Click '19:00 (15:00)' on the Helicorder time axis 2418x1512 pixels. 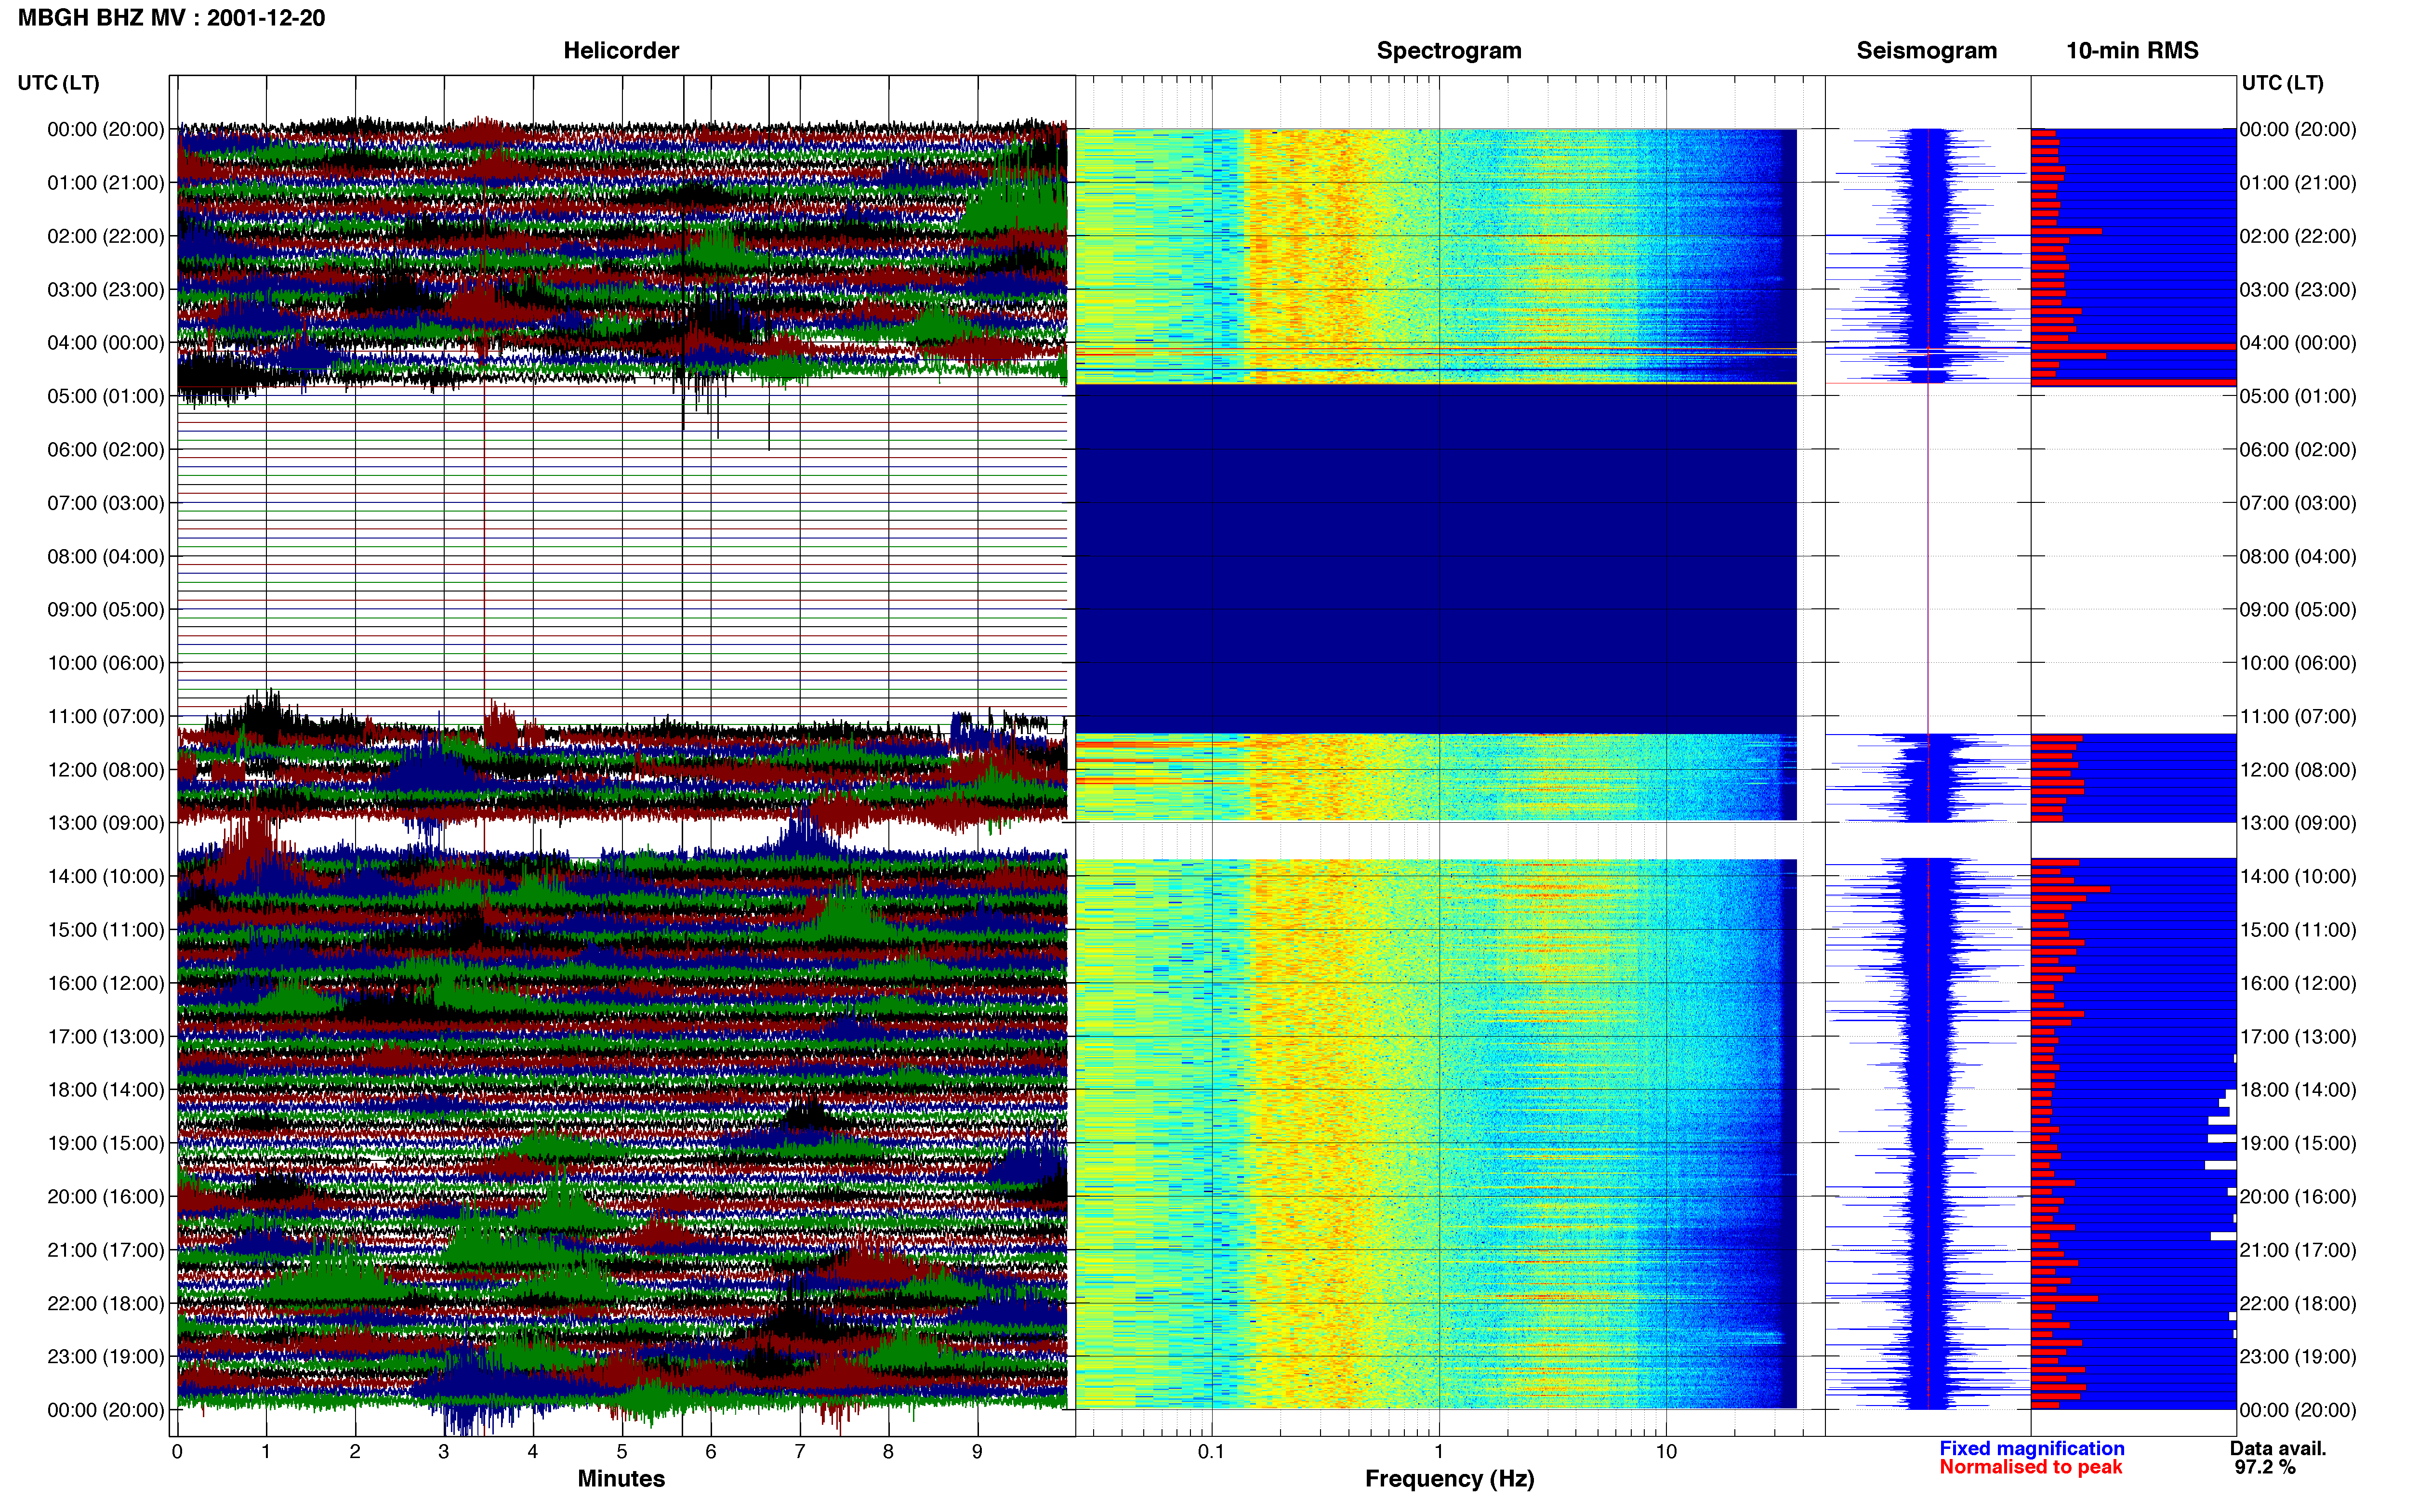click(105, 1143)
